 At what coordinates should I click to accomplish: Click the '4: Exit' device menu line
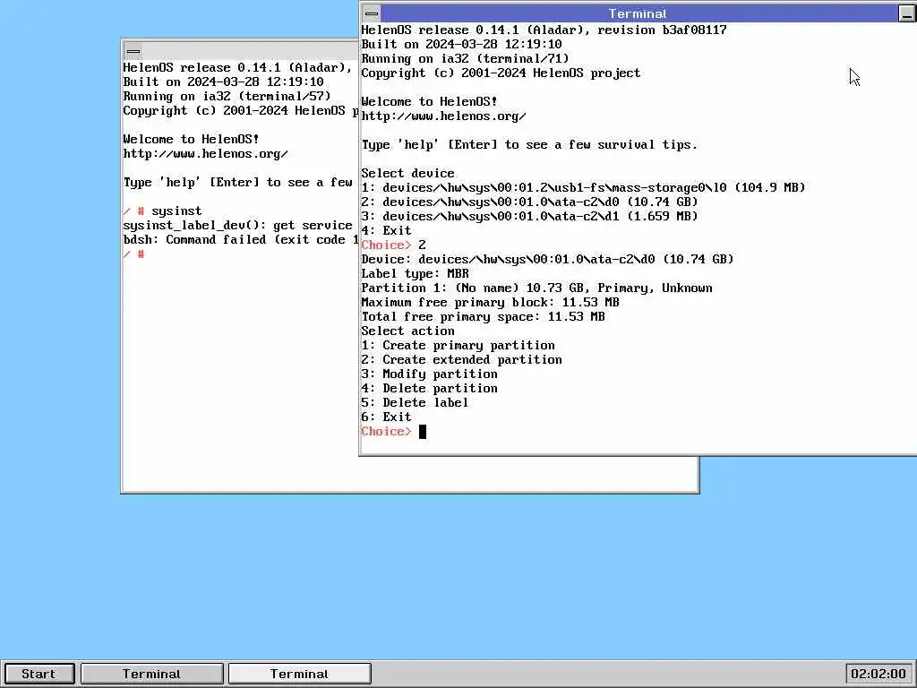pyautogui.click(x=386, y=230)
